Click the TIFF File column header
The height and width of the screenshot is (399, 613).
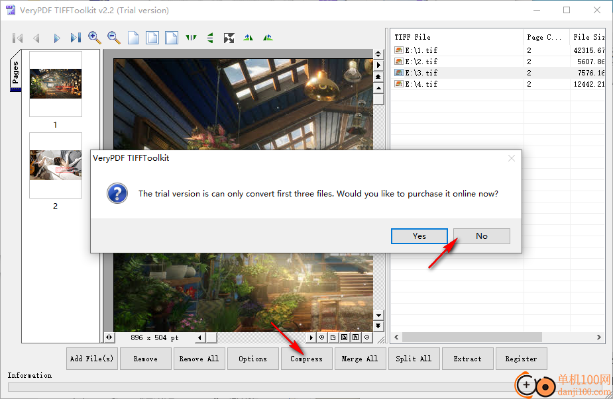click(x=457, y=37)
